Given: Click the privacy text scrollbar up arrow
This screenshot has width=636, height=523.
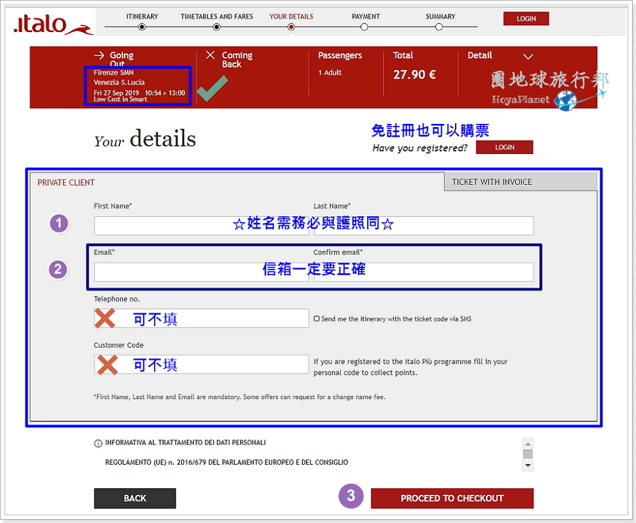Looking at the screenshot, I should point(528,443).
